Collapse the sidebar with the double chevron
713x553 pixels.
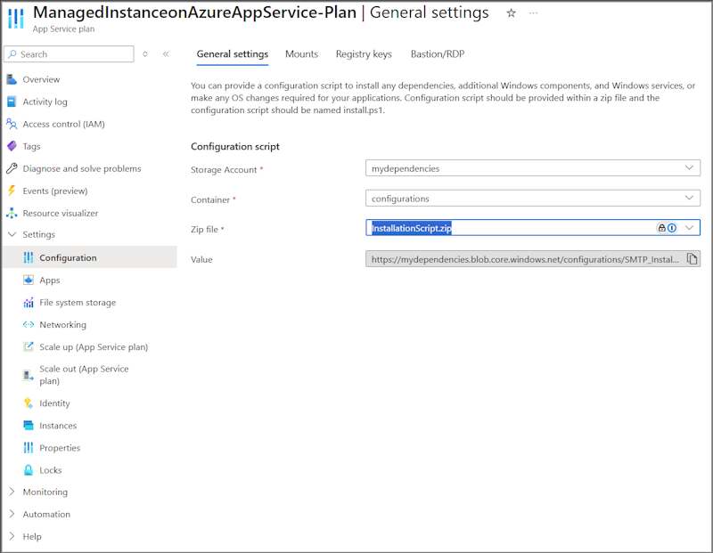(x=166, y=54)
